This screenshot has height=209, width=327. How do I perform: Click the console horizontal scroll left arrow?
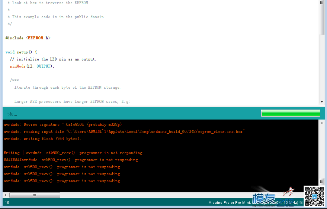(x=6, y=195)
